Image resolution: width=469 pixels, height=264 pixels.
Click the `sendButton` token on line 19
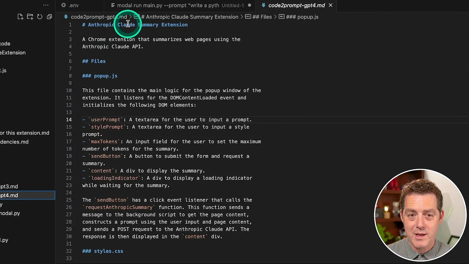pos(106,156)
